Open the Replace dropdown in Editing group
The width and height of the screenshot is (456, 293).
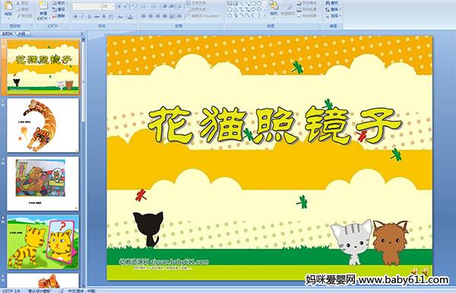[x=332, y=9]
